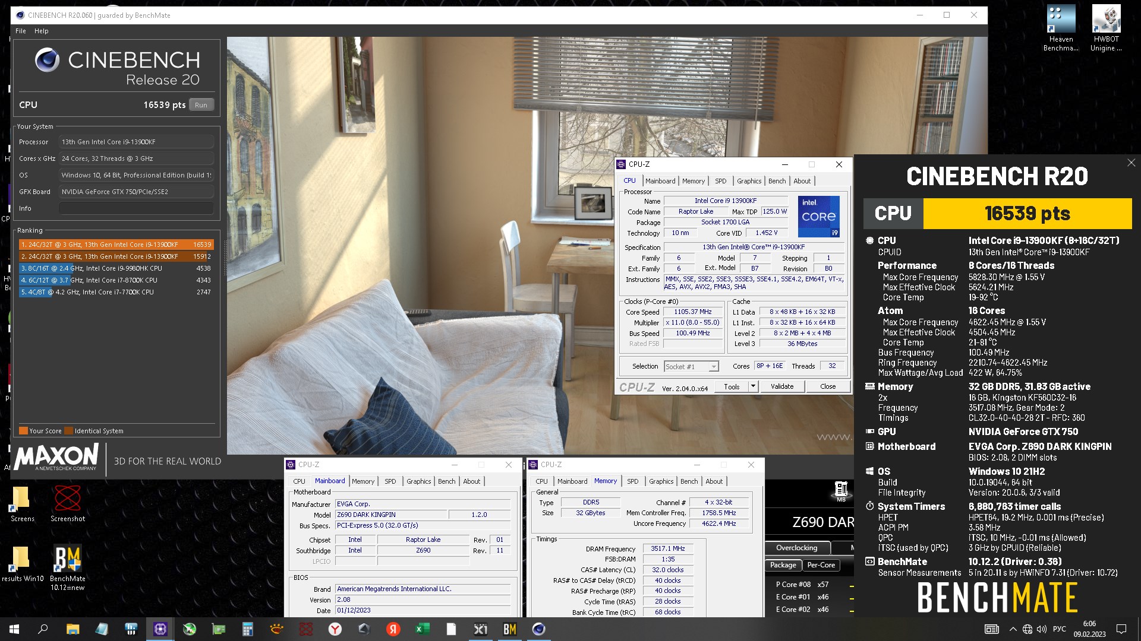1141x641 pixels.
Task: Open the volume control in tray
Action: (1042, 629)
